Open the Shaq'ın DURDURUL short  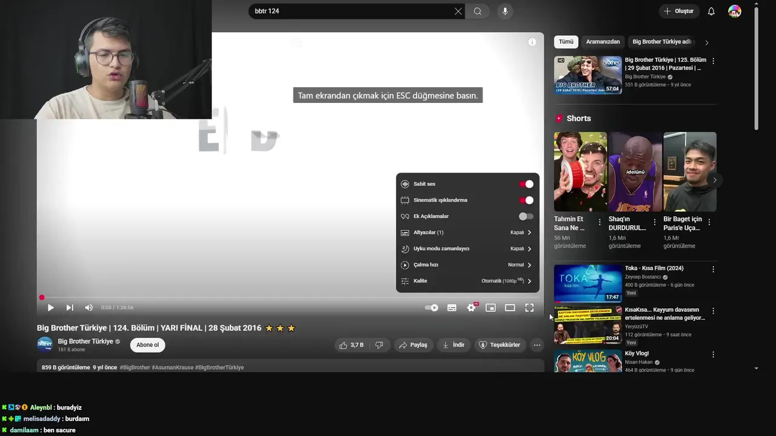(x=635, y=171)
